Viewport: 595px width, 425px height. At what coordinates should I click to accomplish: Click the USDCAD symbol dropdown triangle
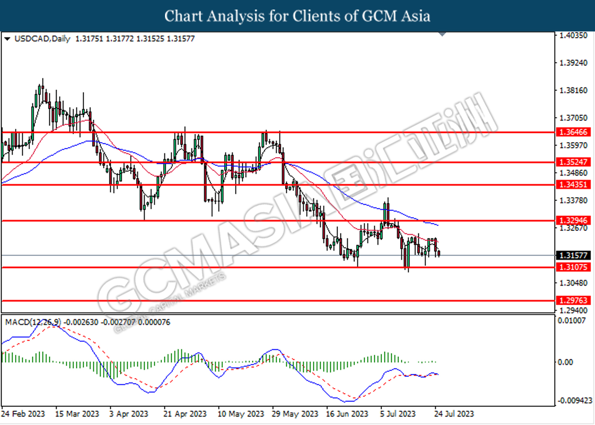click(x=7, y=39)
